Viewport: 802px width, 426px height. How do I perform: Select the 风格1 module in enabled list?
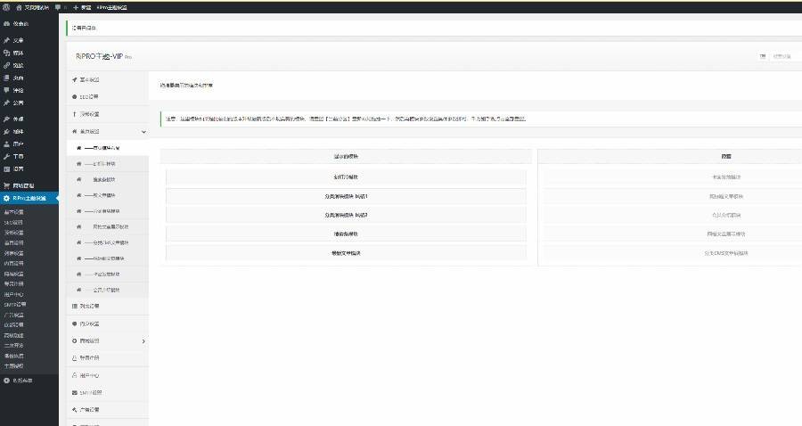pyautogui.click(x=346, y=195)
